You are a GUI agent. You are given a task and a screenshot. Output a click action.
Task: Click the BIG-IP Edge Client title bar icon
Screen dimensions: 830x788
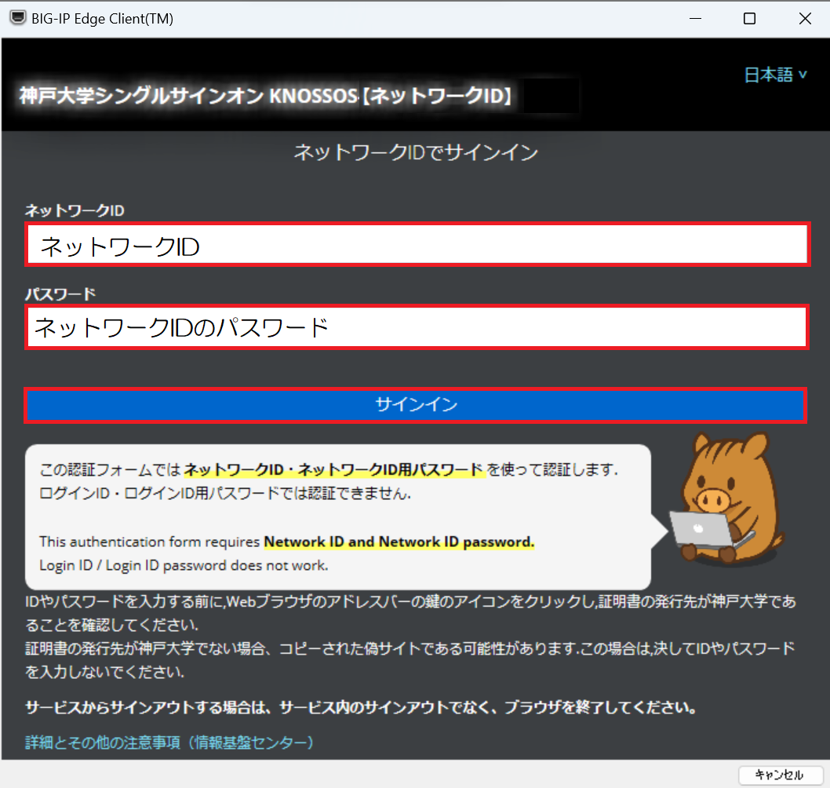[x=18, y=18]
